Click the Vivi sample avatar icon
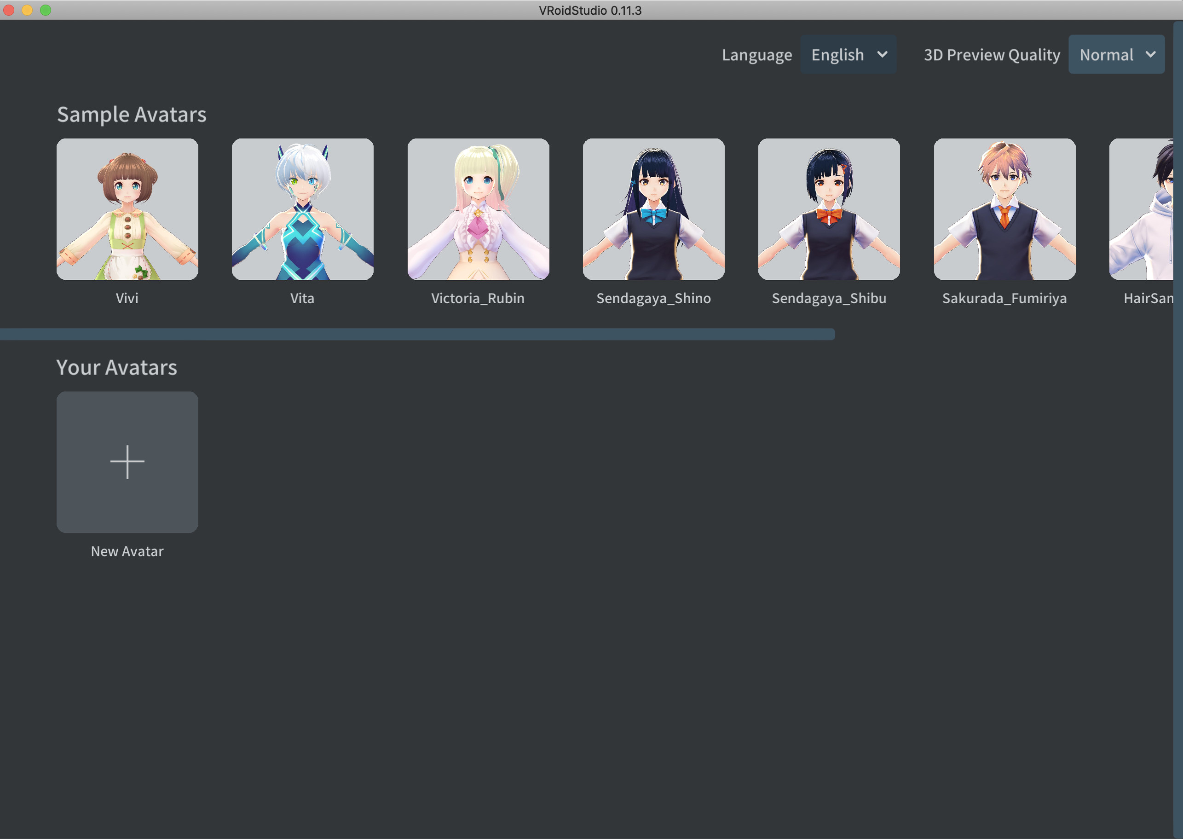The image size is (1183, 839). coord(127,209)
